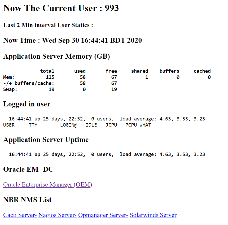Click the 'LOGIN@' column header
The width and height of the screenshot is (228, 225).
point(69,125)
